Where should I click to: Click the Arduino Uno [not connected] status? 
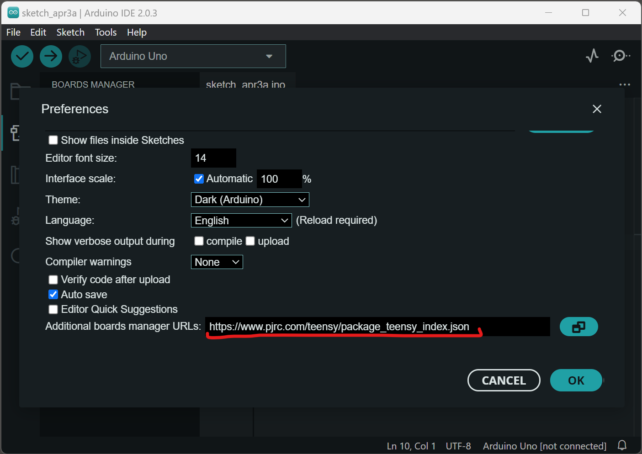click(x=545, y=446)
